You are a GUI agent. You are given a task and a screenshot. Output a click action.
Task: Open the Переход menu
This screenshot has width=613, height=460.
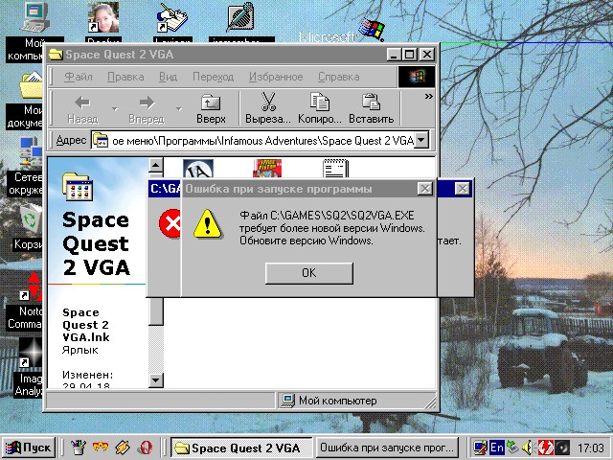pyautogui.click(x=213, y=77)
